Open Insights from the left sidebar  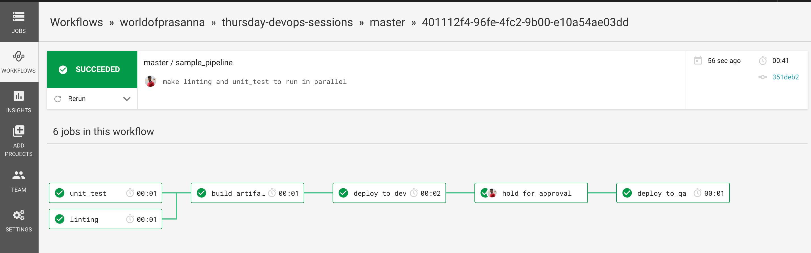point(19,101)
